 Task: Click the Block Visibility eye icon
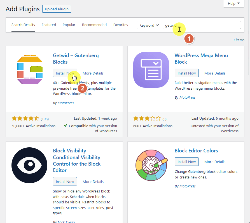29,165
